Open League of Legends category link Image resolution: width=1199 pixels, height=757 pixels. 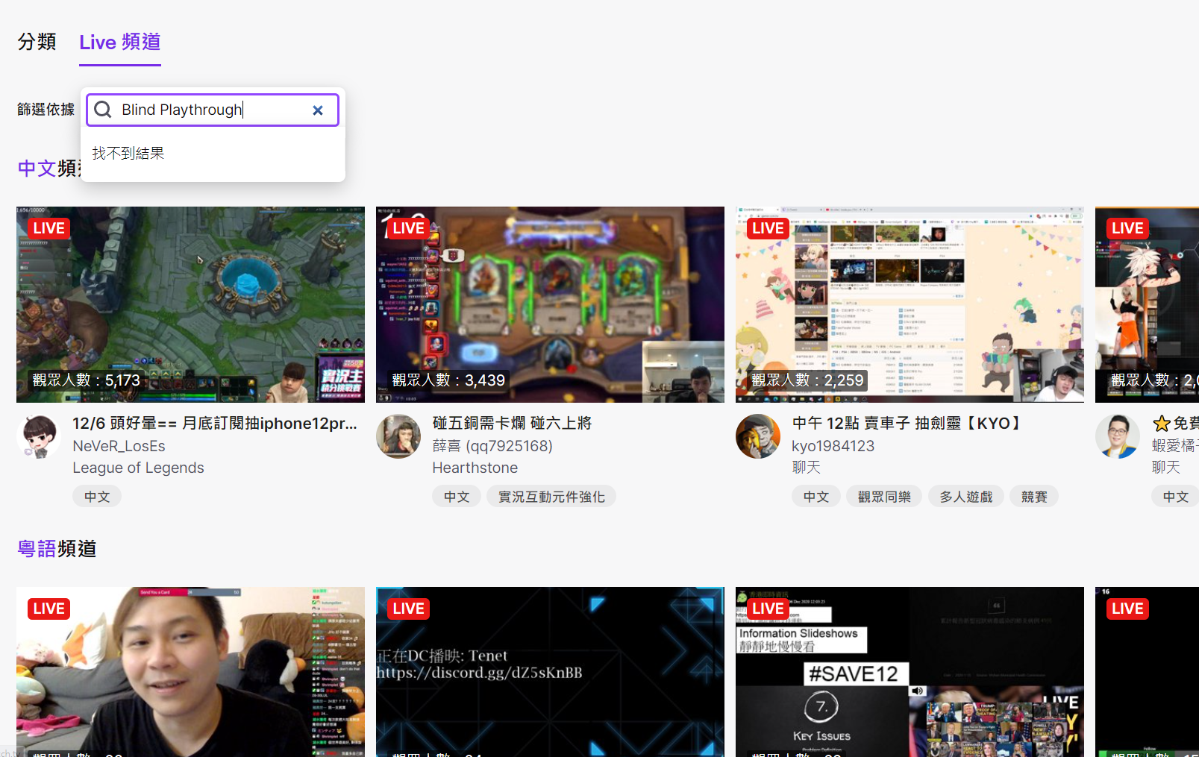138,468
